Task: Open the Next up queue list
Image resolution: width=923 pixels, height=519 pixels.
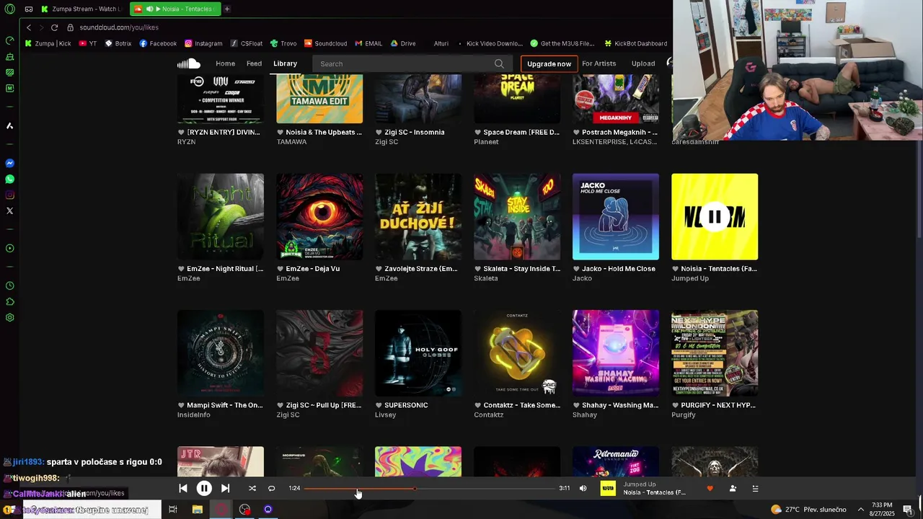Action: point(755,489)
